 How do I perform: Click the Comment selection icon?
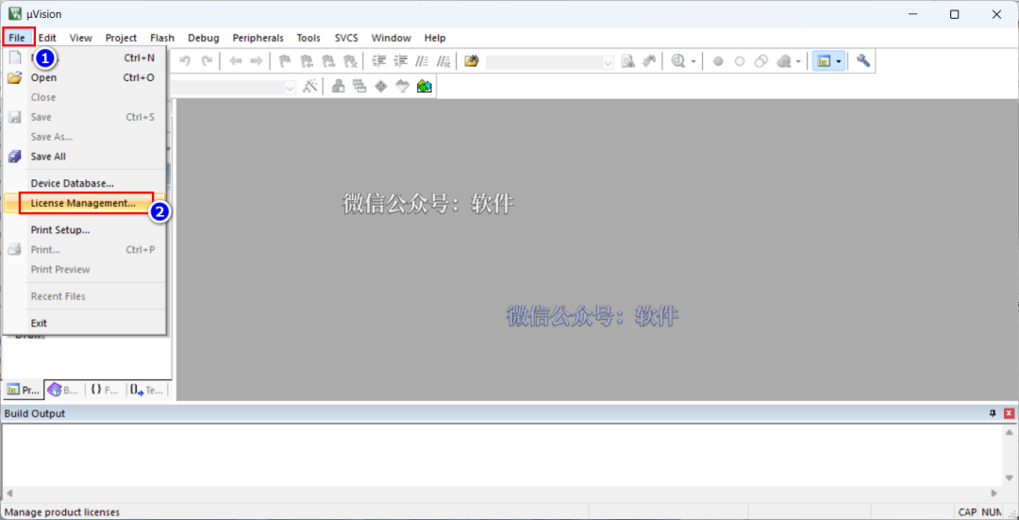click(423, 61)
